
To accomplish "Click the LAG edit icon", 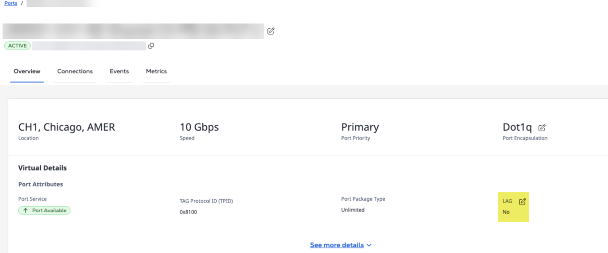I will click(522, 202).
